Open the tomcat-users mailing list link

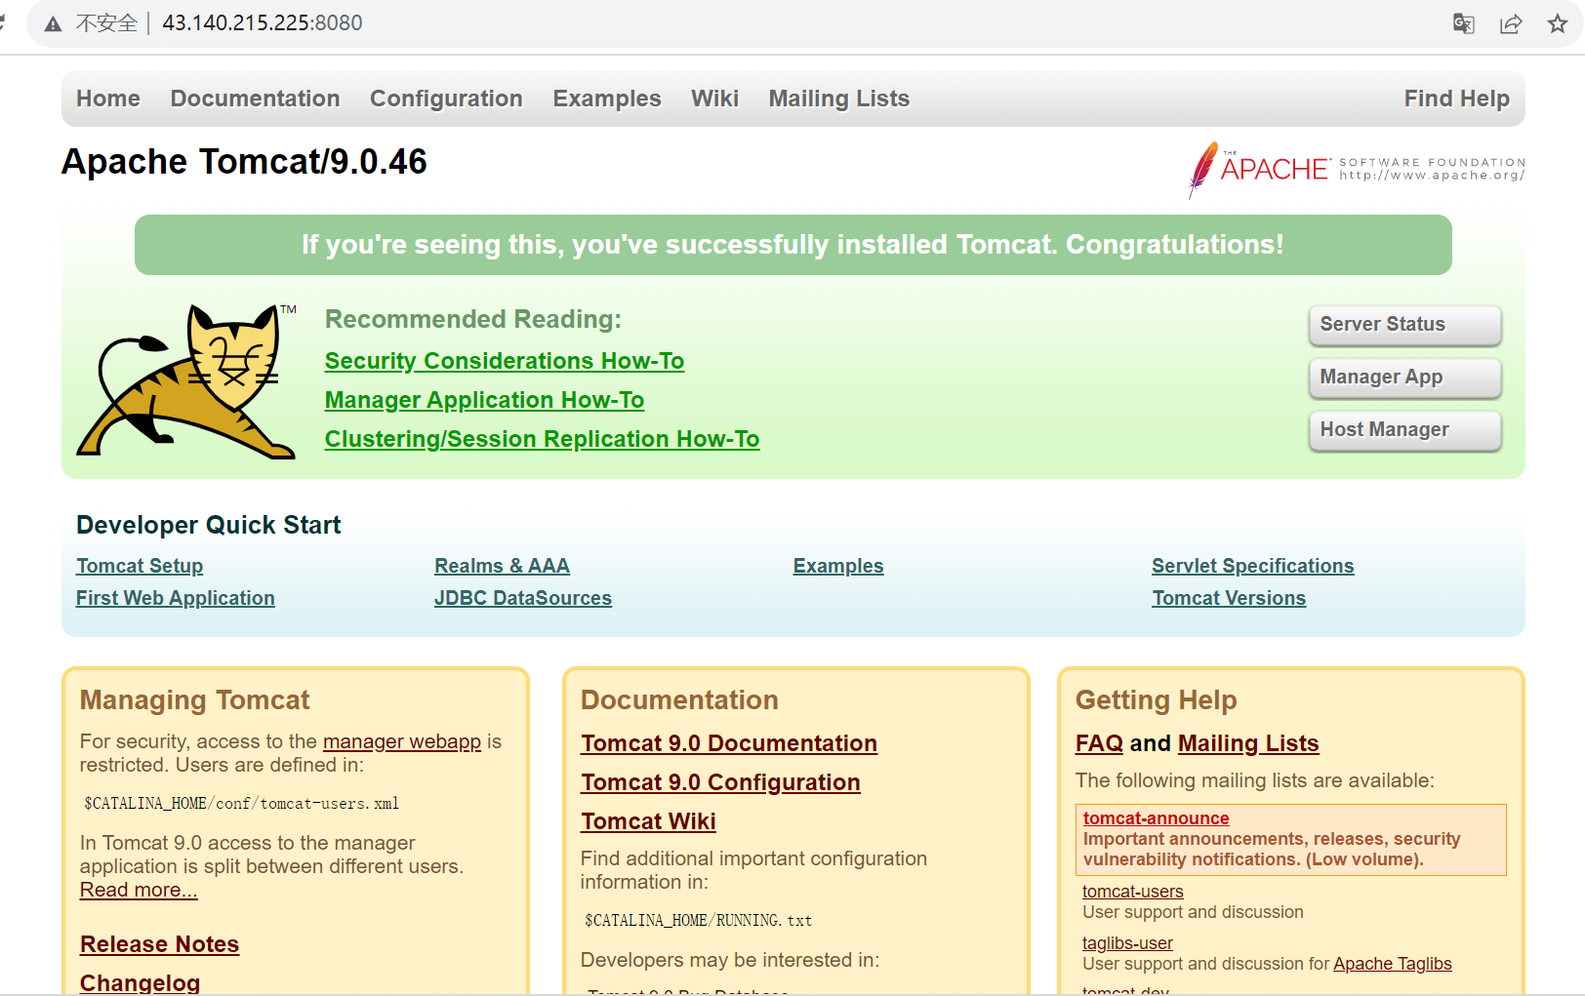tap(1132, 892)
